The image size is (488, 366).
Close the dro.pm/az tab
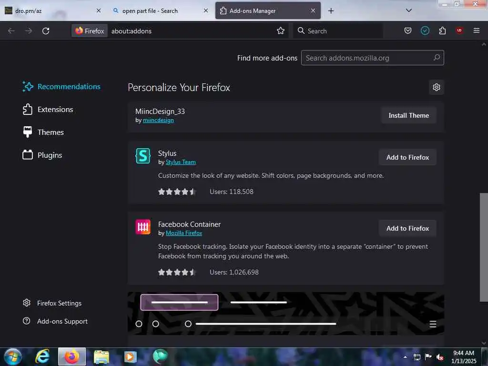click(x=99, y=10)
